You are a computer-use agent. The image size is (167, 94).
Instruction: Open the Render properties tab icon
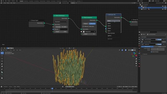click(139, 37)
